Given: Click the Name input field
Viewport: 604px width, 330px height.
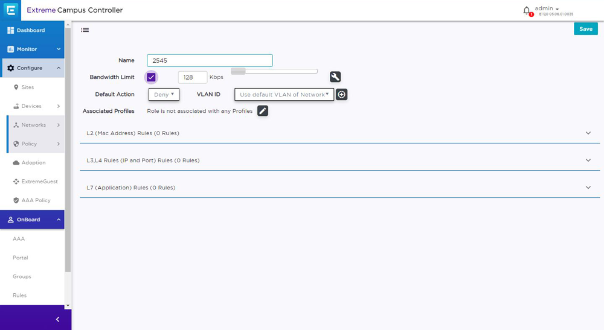Looking at the screenshot, I should click(x=210, y=60).
